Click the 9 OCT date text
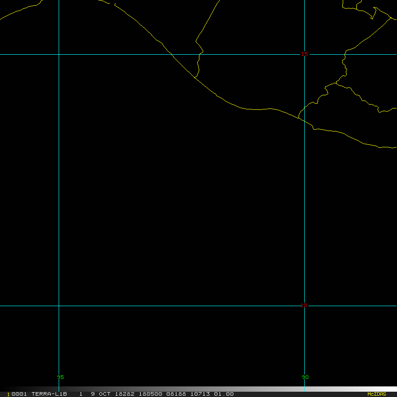Viewport: 397px width, 397px height. pyautogui.click(x=101, y=394)
